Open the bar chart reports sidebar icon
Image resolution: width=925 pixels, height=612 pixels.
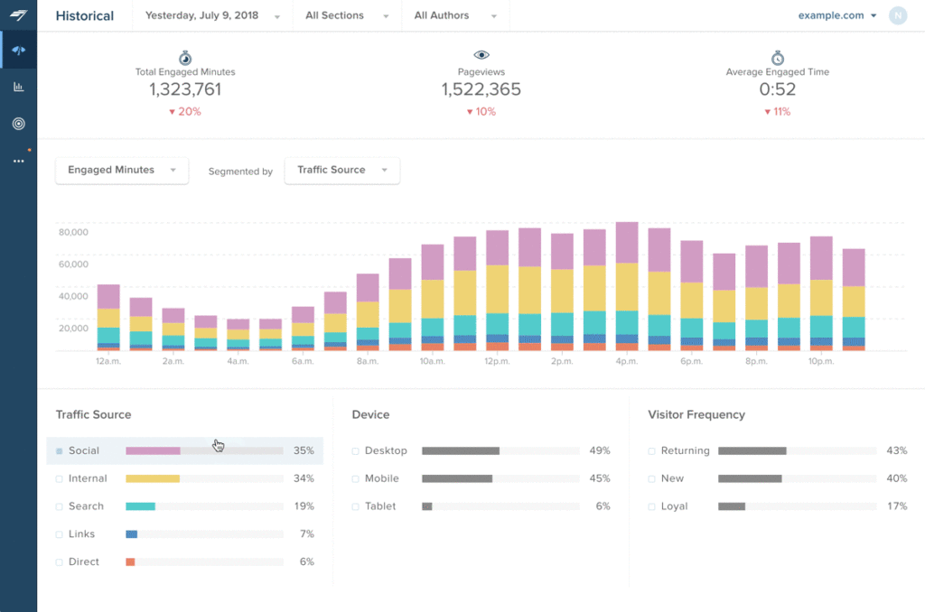click(18, 88)
